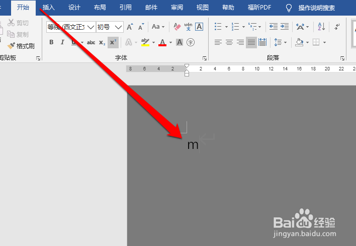This screenshot has height=246, width=356.
Task: Switch to the 邮件 (Mailings) tab
Action: tap(151, 8)
